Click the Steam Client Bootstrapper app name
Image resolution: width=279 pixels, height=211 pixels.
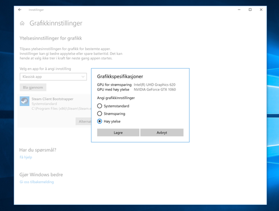[x=53, y=99]
